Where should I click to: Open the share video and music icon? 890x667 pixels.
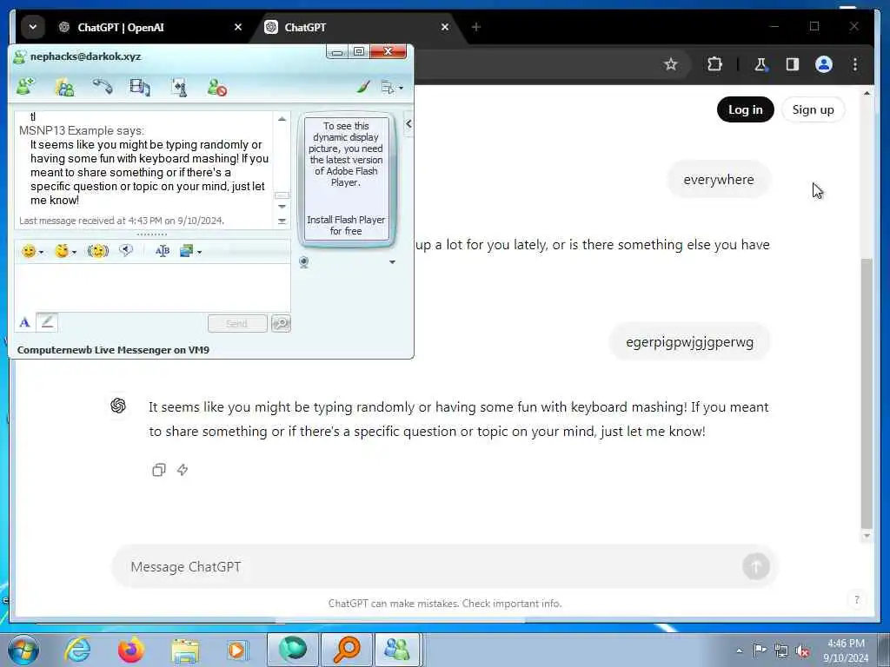tap(140, 87)
